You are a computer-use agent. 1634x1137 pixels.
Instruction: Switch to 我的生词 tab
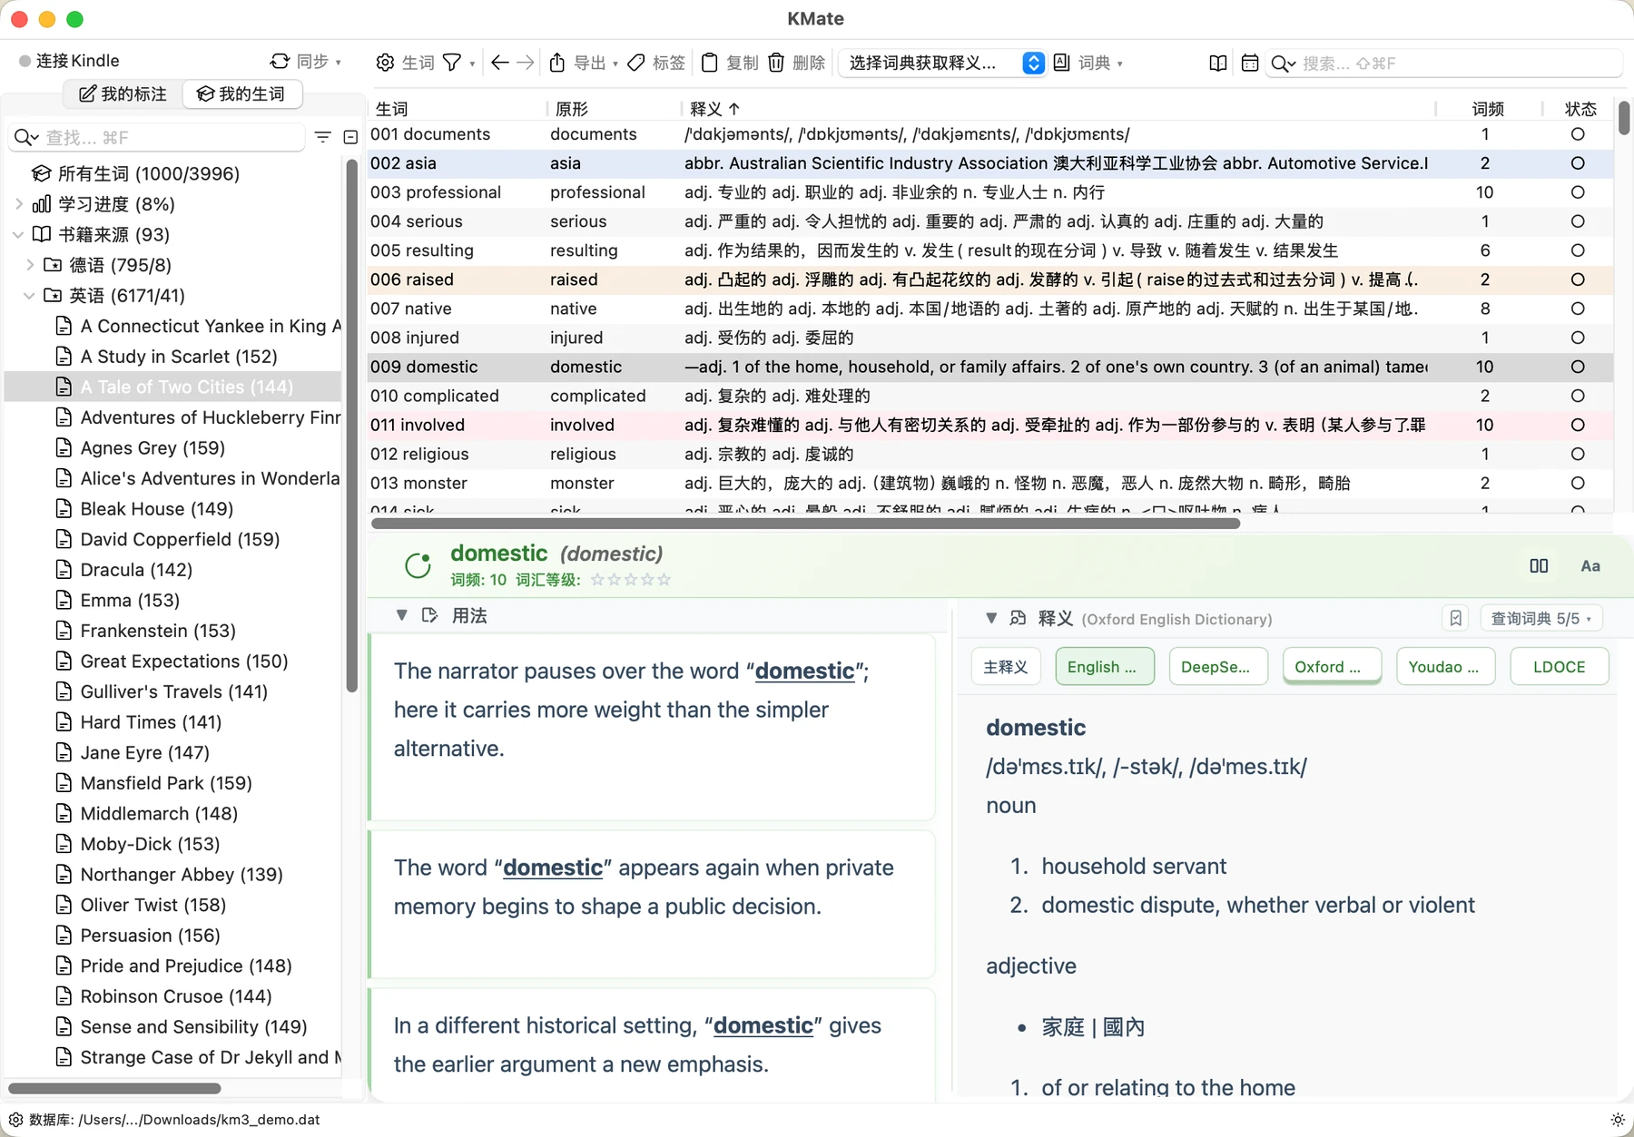point(241,94)
